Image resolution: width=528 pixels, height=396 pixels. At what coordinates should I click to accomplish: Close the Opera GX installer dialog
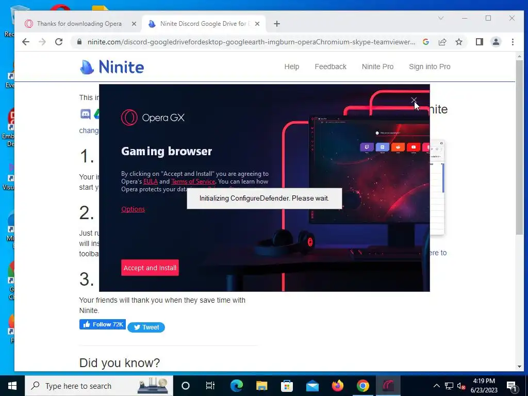[414, 101]
